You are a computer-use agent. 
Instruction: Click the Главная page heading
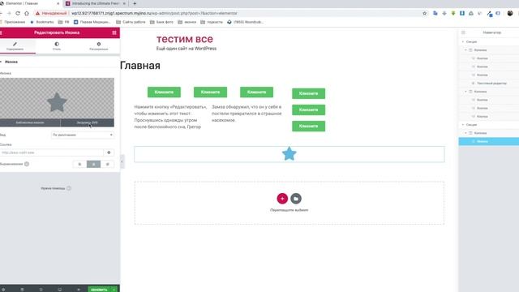click(140, 66)
